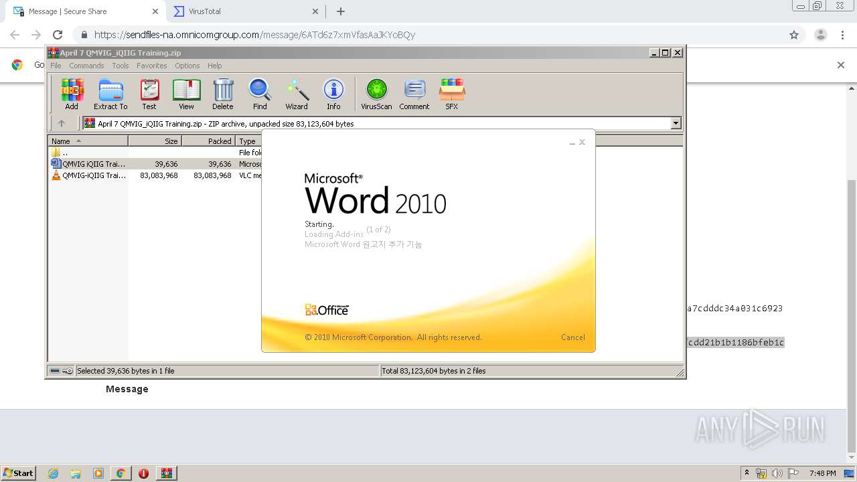Screen dimensions: 857x482
Task: Open File Explorer from taskbar
Action: [76, 473]
